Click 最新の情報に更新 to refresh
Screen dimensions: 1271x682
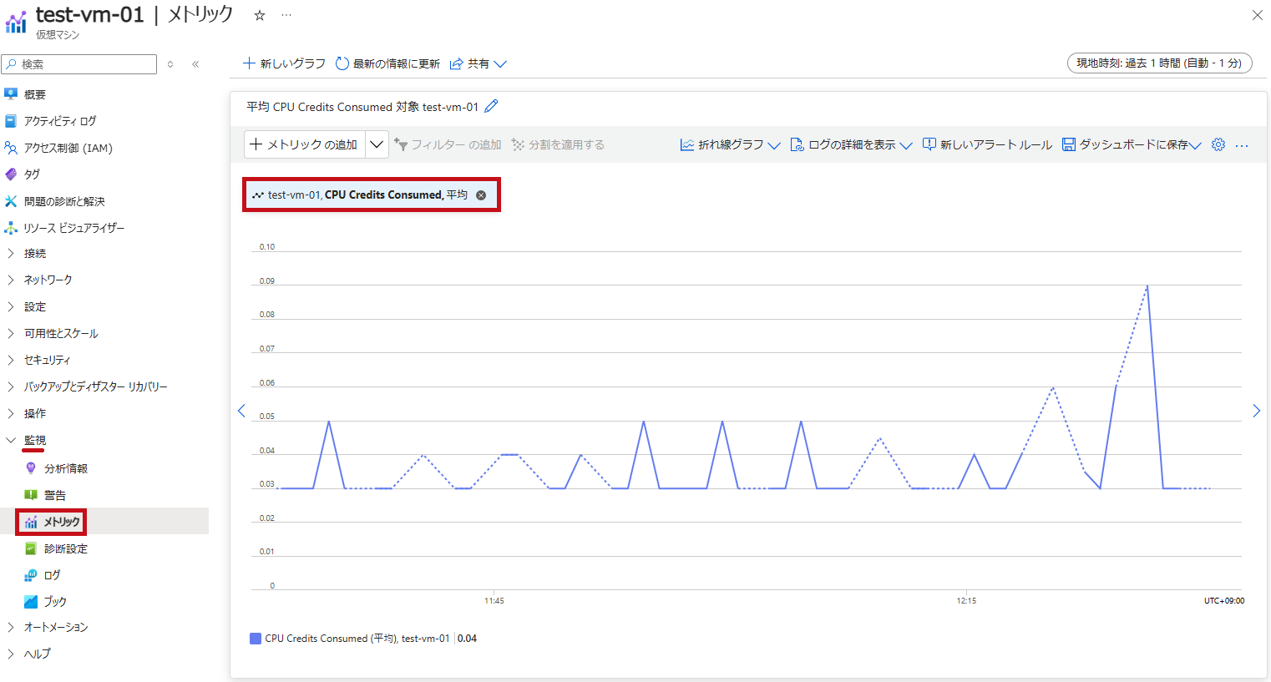(x=387, y=63)
